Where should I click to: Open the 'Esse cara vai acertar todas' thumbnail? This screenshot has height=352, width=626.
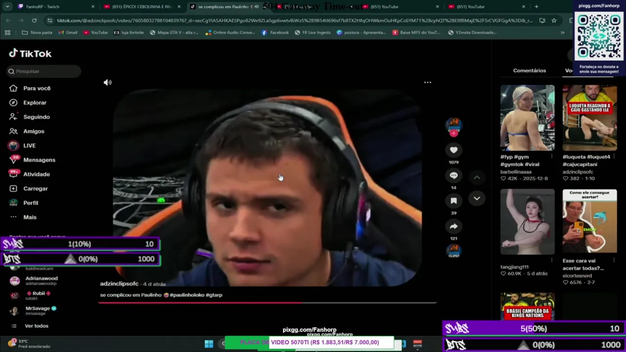point(589,222)
